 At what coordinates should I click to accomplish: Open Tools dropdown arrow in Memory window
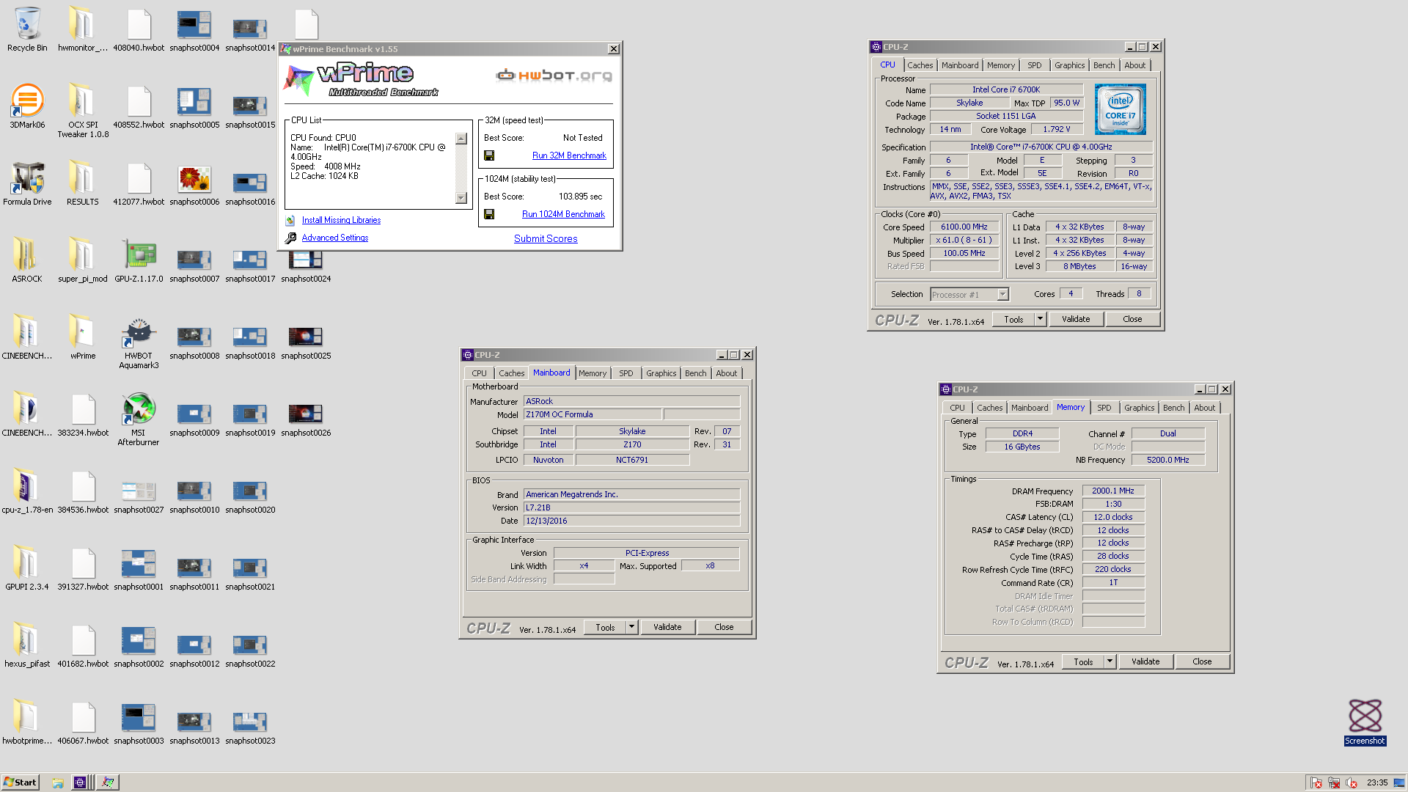(1110, 661)
